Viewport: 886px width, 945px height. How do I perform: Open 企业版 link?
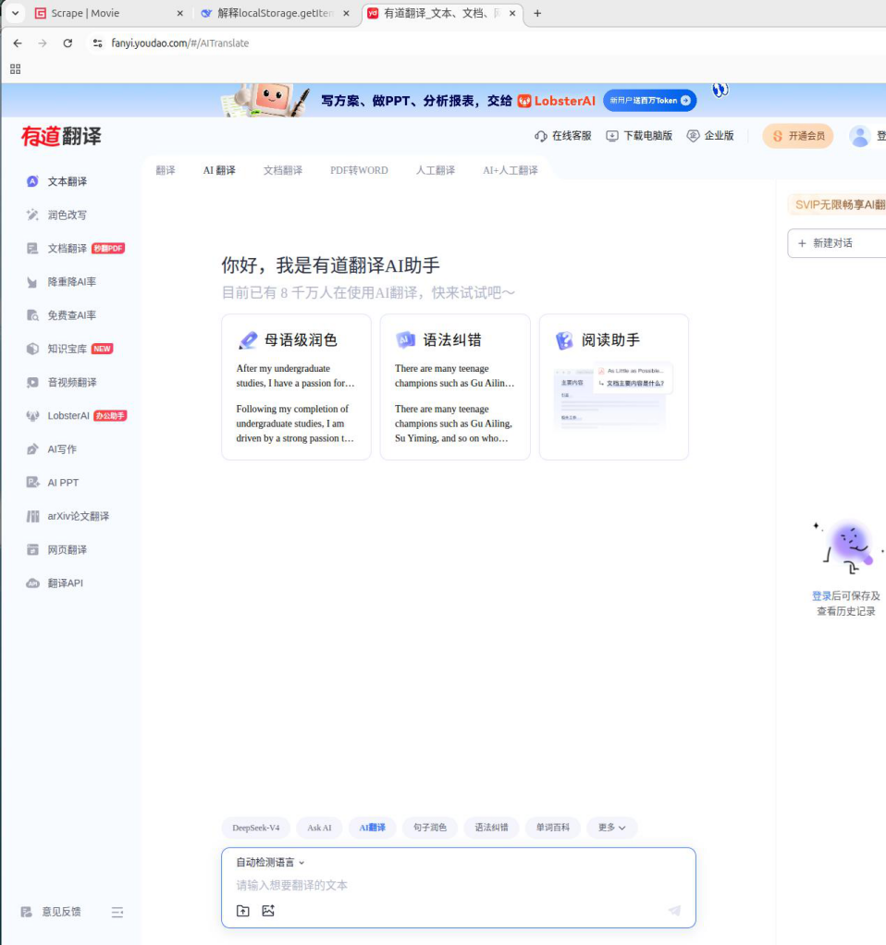(x=710, y=136)
